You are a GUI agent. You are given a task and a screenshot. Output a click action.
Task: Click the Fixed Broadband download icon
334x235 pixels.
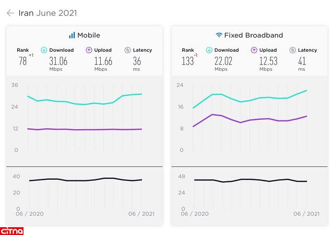(x=209, y=51)
